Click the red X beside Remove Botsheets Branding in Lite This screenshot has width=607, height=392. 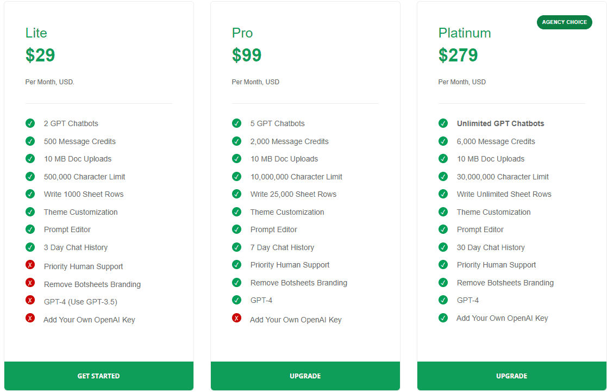(30, 283)
